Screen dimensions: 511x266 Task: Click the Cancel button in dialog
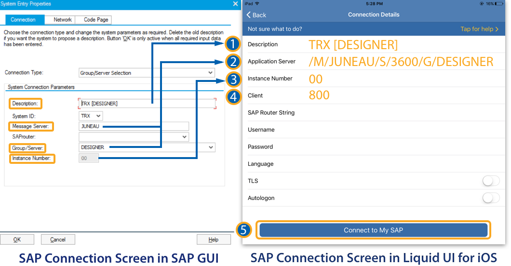coord(58,239)
